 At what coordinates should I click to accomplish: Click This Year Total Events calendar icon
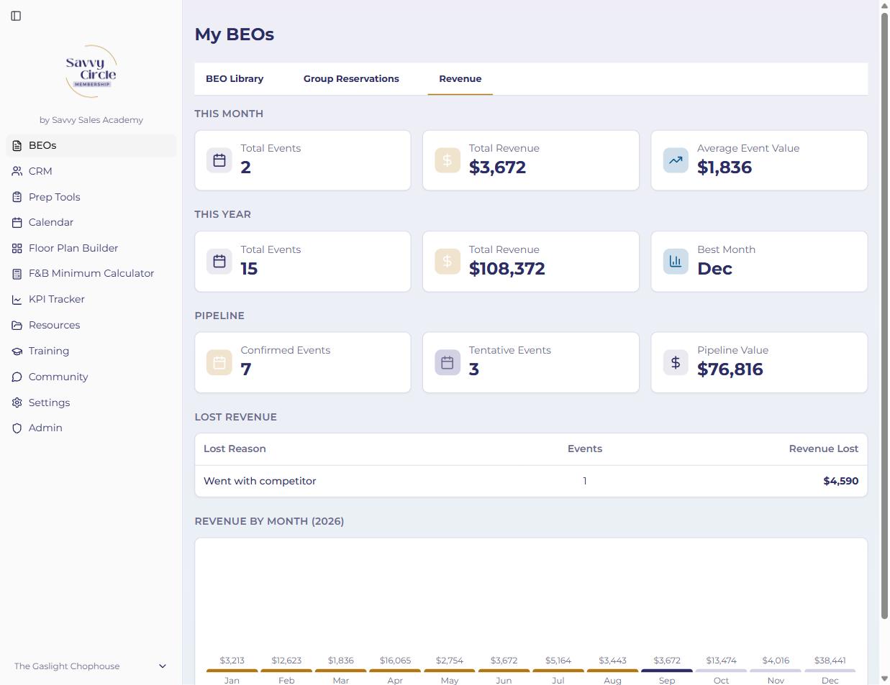tap(219, 262)
